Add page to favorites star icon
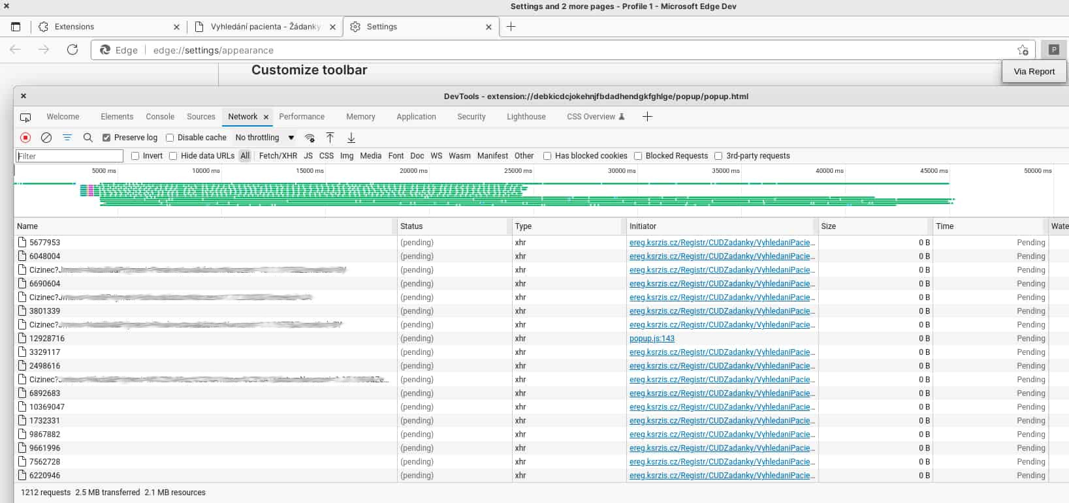1069x503 pixels. coord(1023,50)
